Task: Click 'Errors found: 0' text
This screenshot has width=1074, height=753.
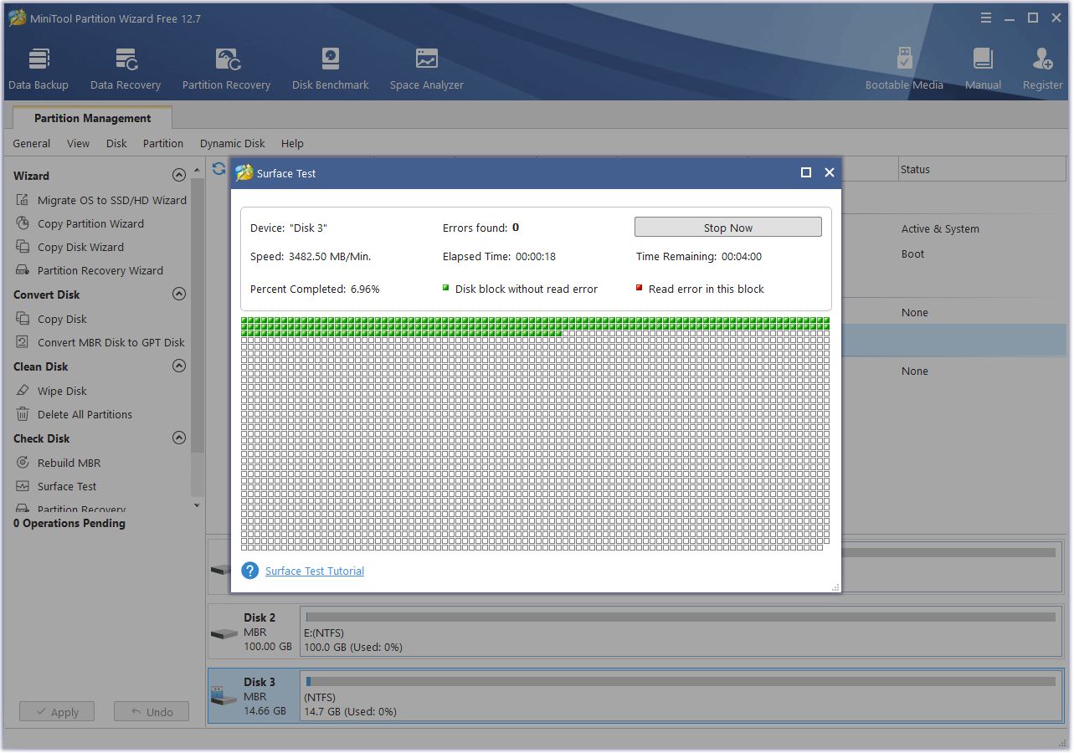Action: click(480, 228)
